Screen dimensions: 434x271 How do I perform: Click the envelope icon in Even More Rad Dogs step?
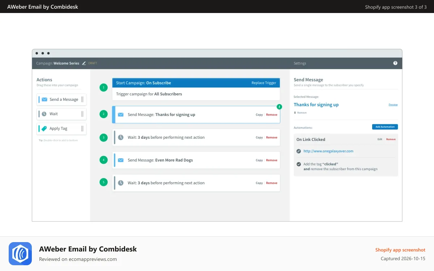pyautogui.click(x=121, y=160)
